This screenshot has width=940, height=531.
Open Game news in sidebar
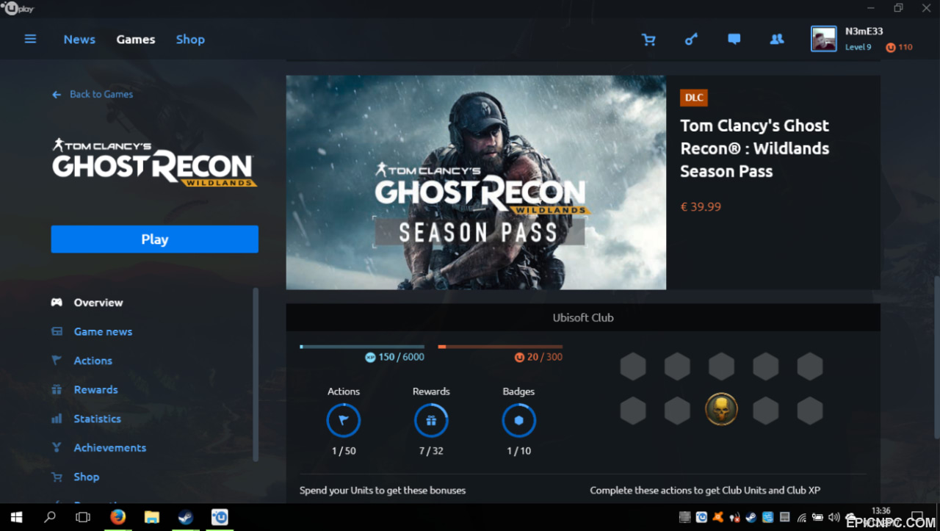click(103, 332)
